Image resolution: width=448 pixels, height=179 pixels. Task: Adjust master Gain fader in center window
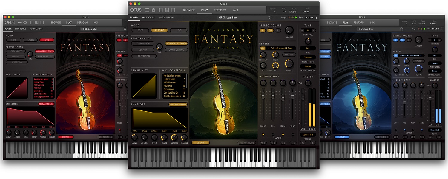[x=303, y=96]
